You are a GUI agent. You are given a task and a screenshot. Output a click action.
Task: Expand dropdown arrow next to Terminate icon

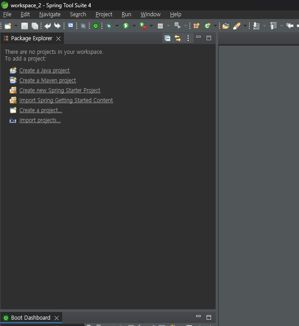pos(168,26)
